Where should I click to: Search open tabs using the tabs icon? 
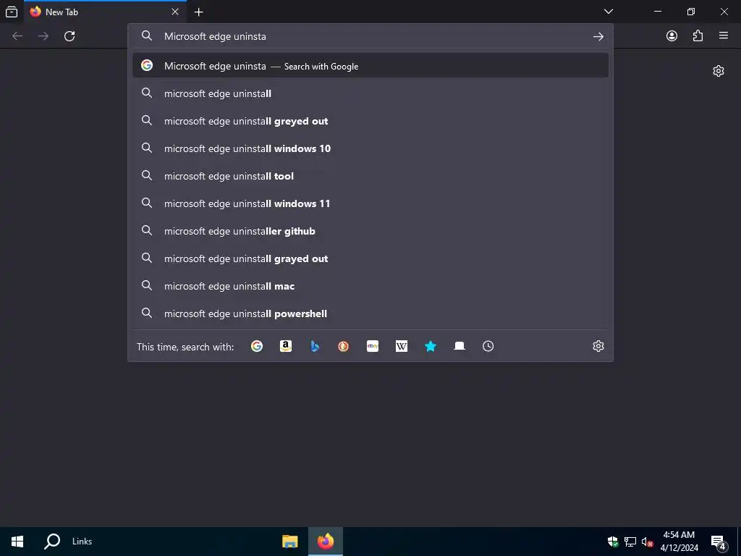(460, 346)
